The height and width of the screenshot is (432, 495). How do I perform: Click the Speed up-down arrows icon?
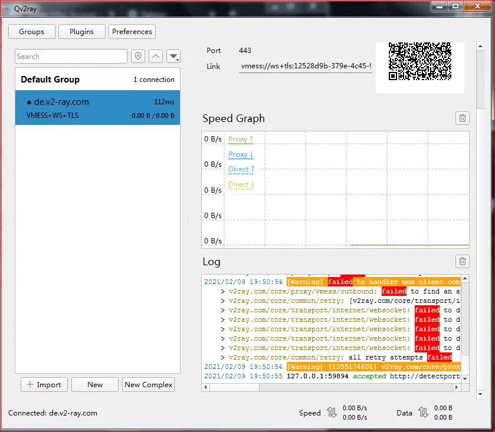pyautogui.click(x=332, y=412)
